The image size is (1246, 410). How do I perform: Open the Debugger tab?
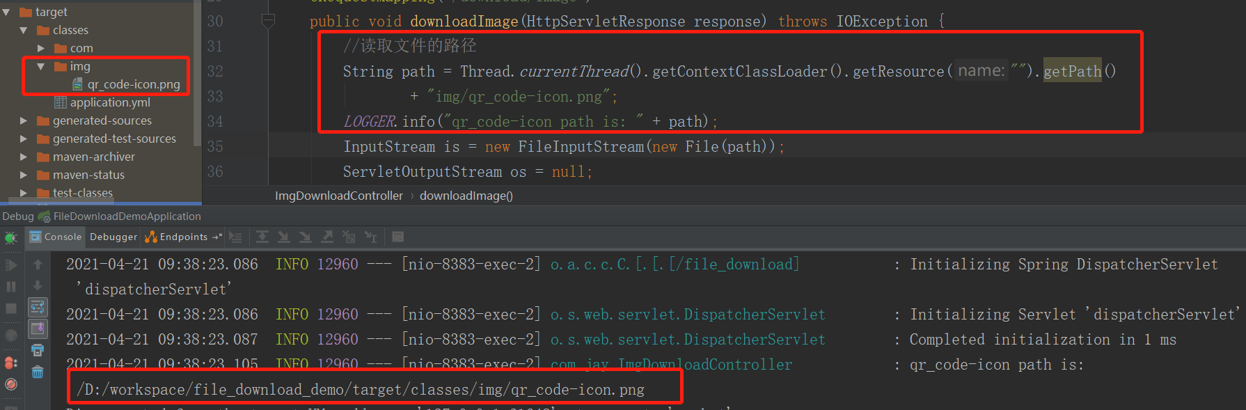tap(113, 237)
